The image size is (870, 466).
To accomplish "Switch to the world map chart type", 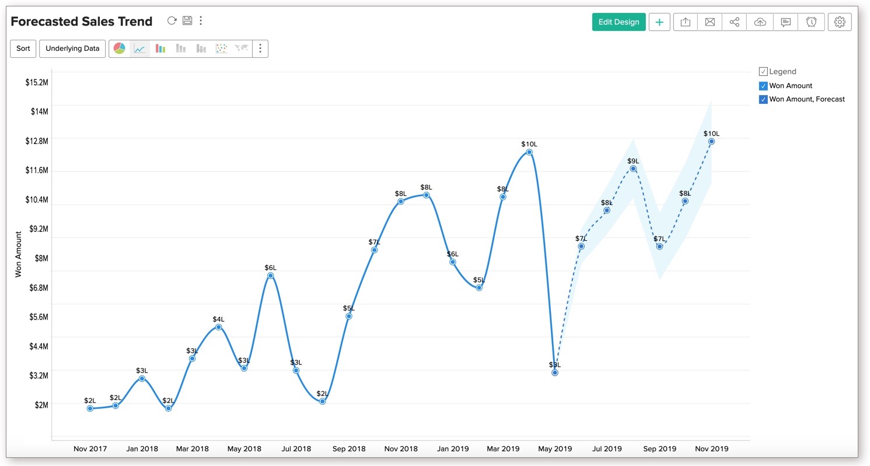I will pyautogui.click(x=240, y=48).
